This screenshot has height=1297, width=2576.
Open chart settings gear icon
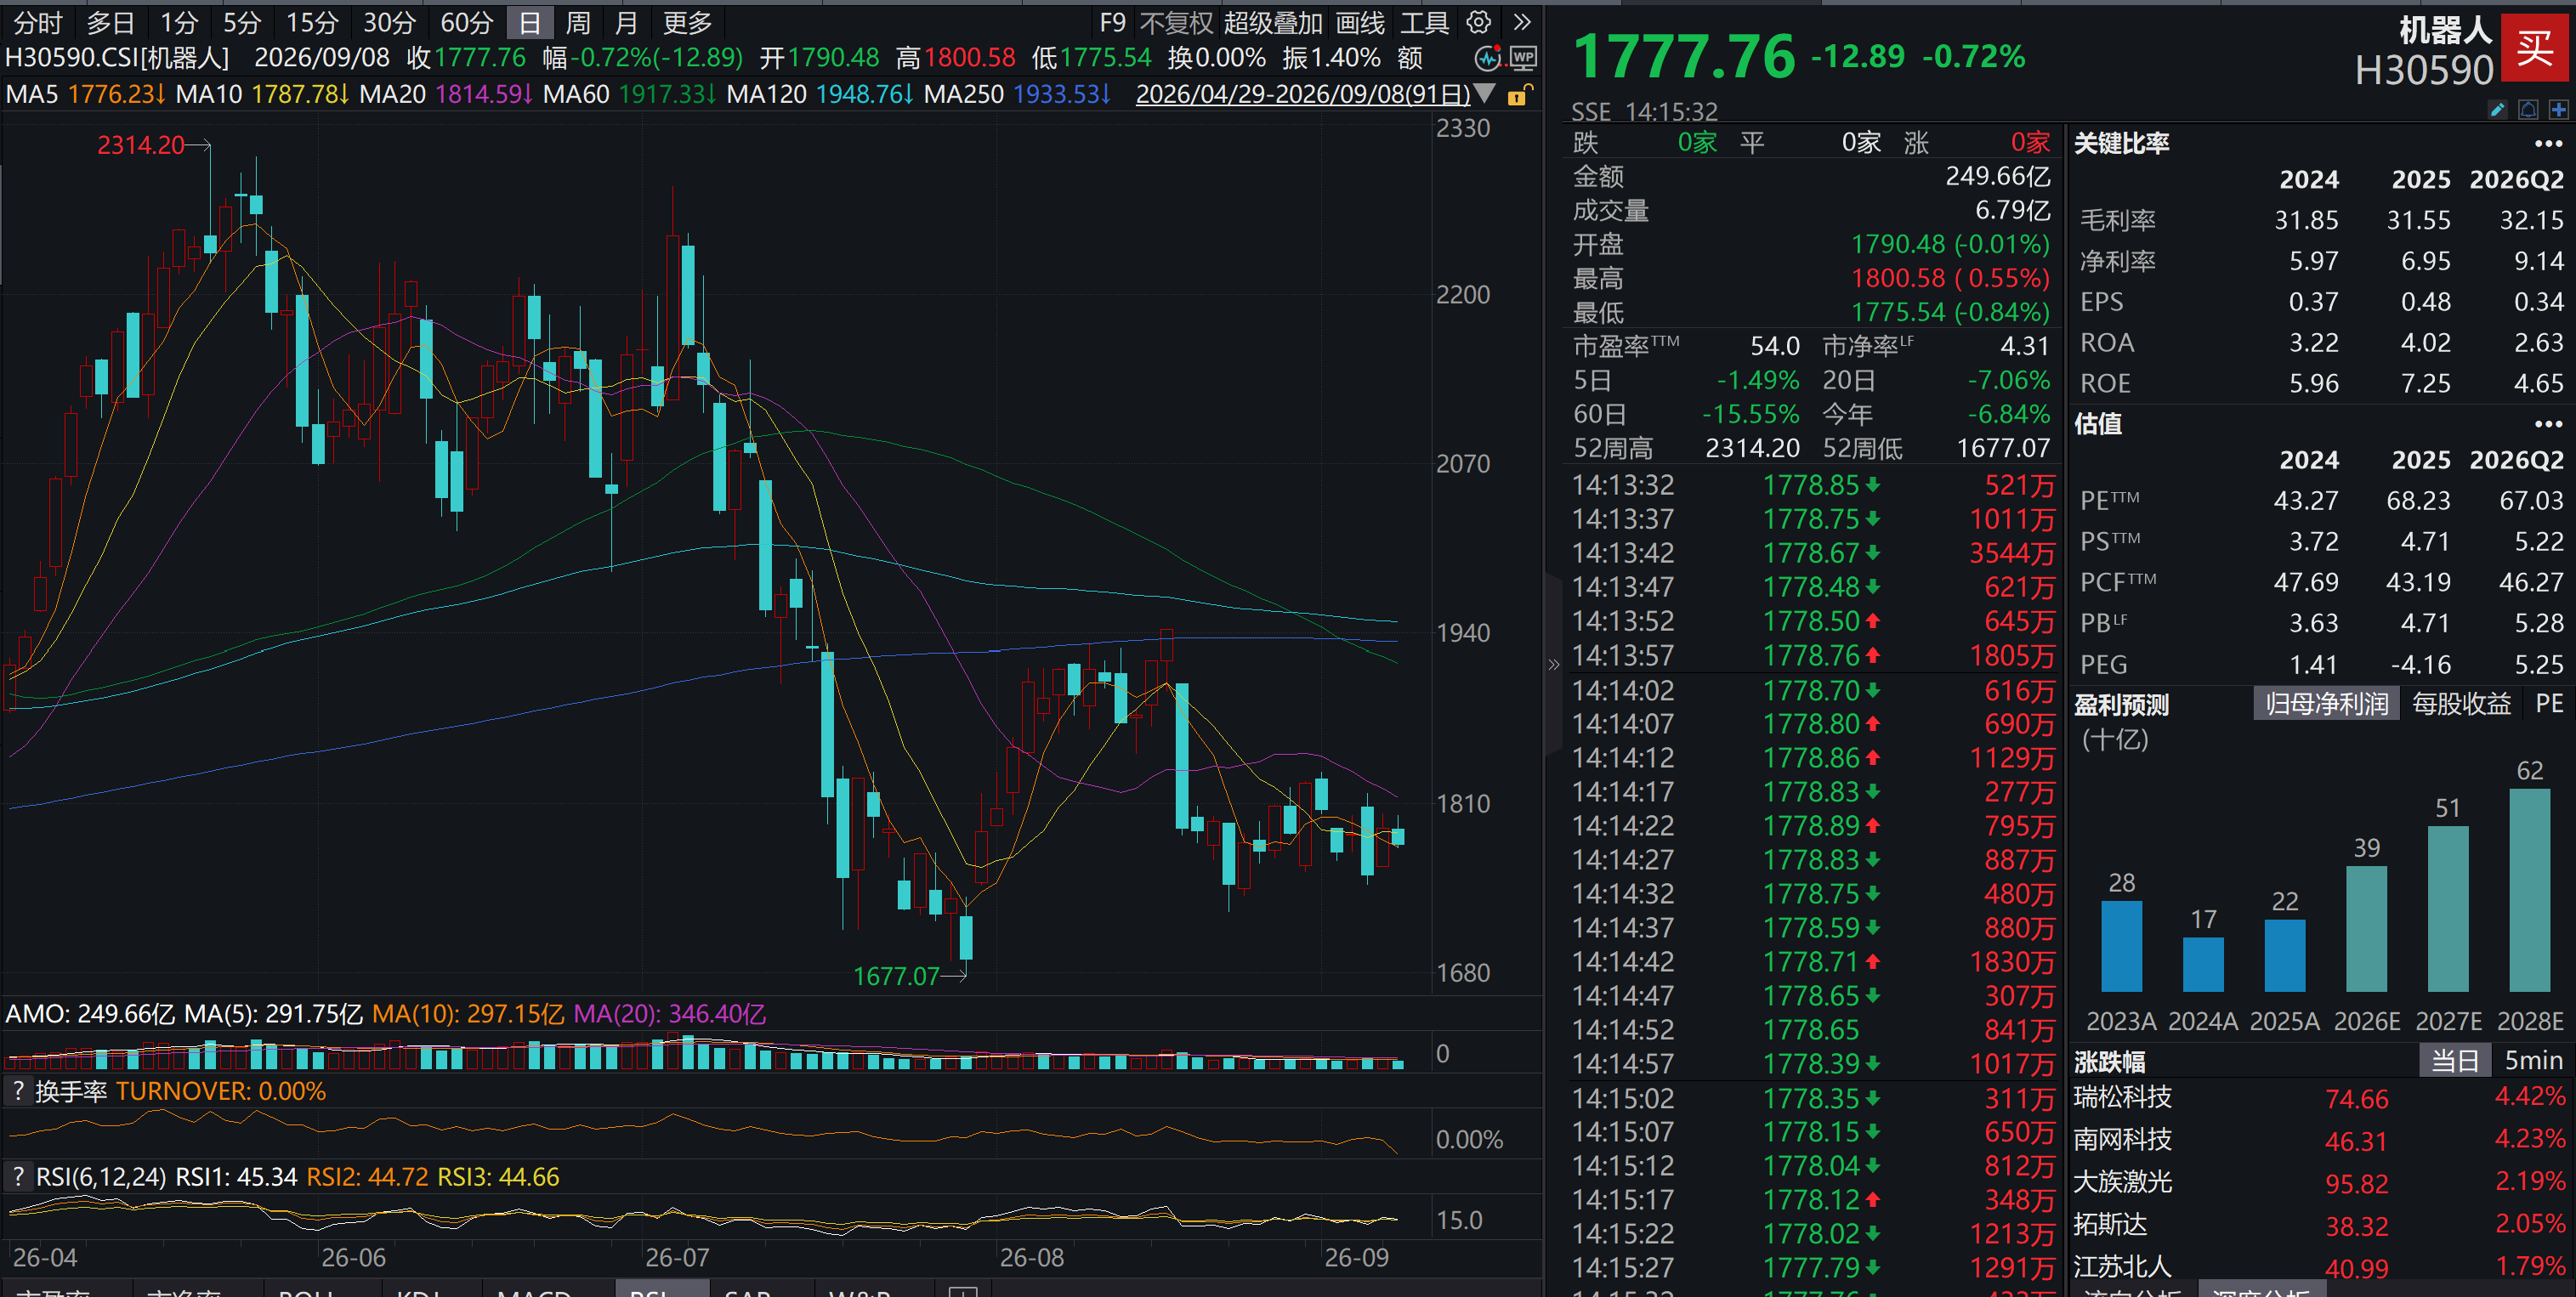click(1478, 22)
